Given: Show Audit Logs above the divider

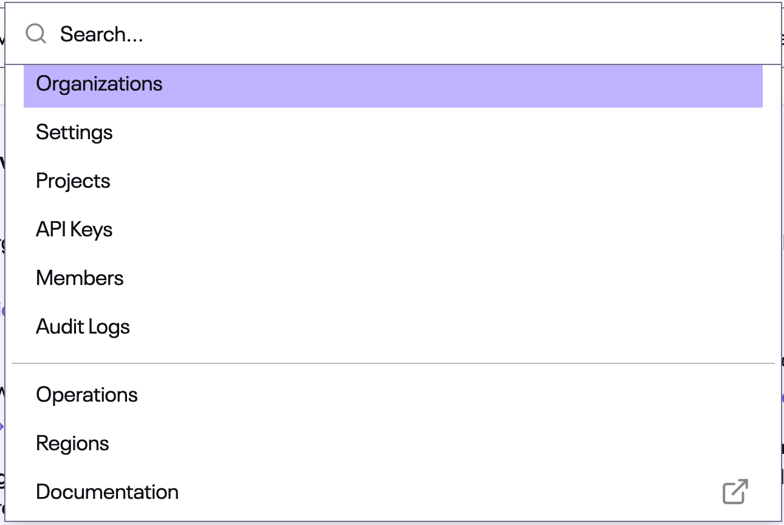Looking at the screenshot, I should (x=83, y=327).
